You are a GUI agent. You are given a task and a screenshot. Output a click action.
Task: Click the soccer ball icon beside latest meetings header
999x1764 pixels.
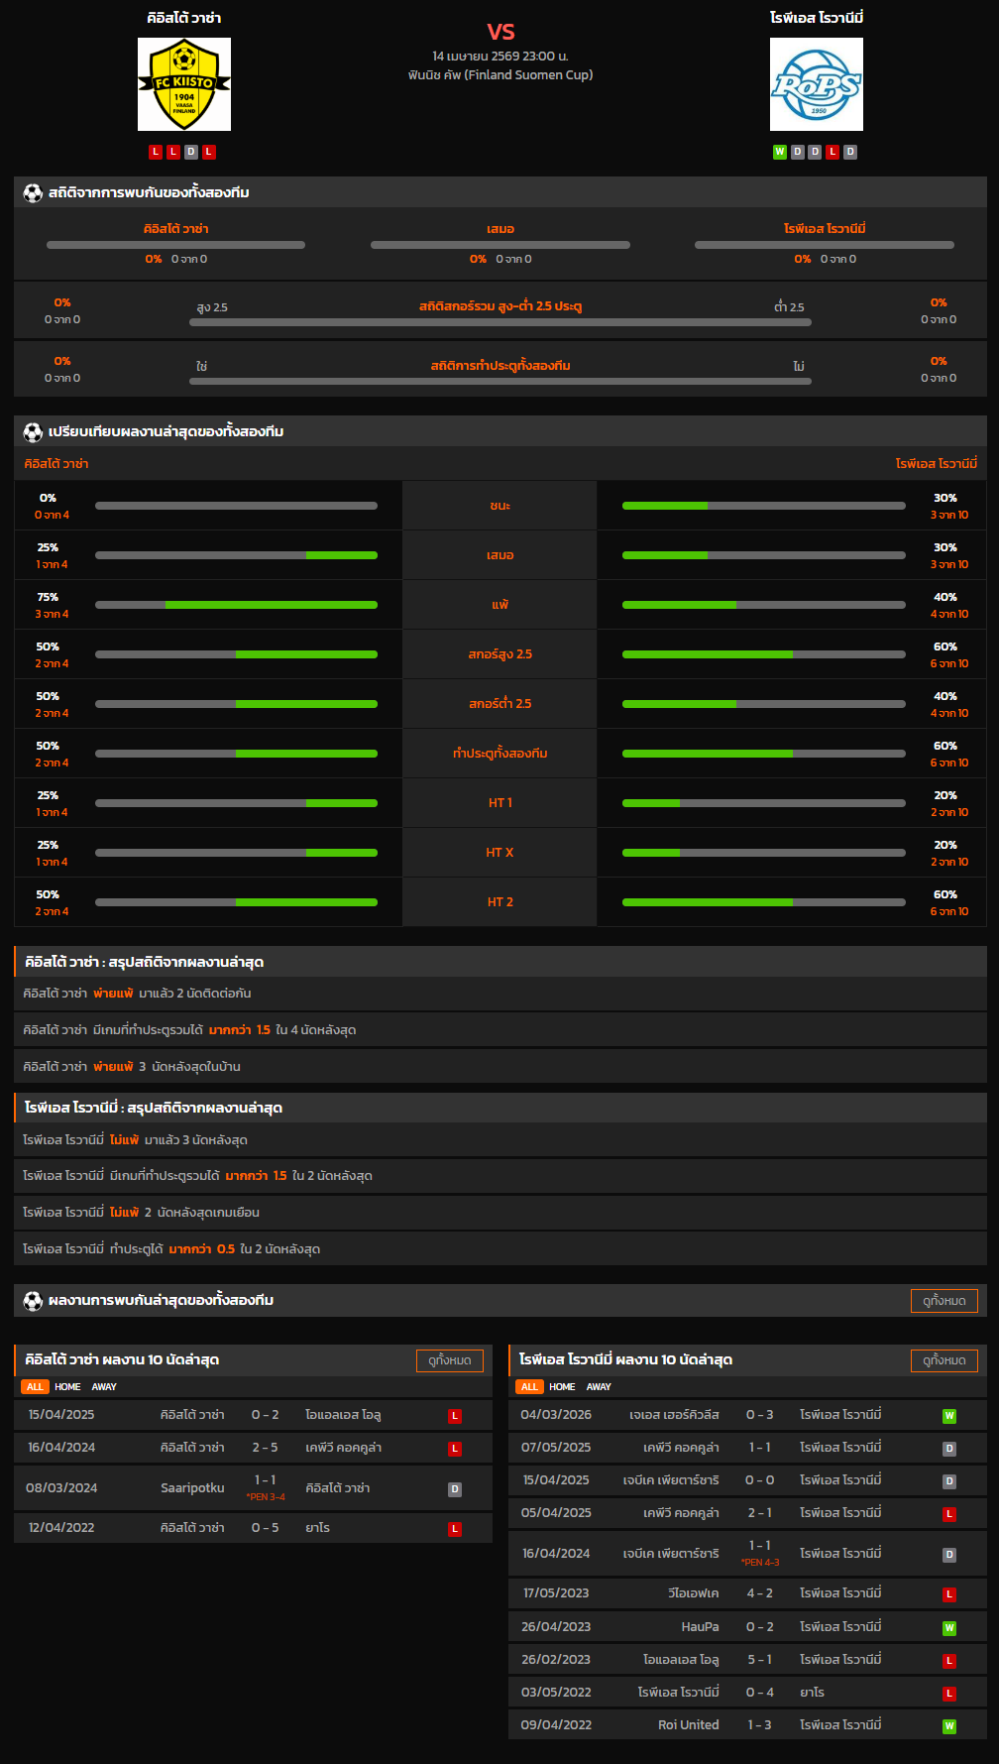tap(33, 1301)
